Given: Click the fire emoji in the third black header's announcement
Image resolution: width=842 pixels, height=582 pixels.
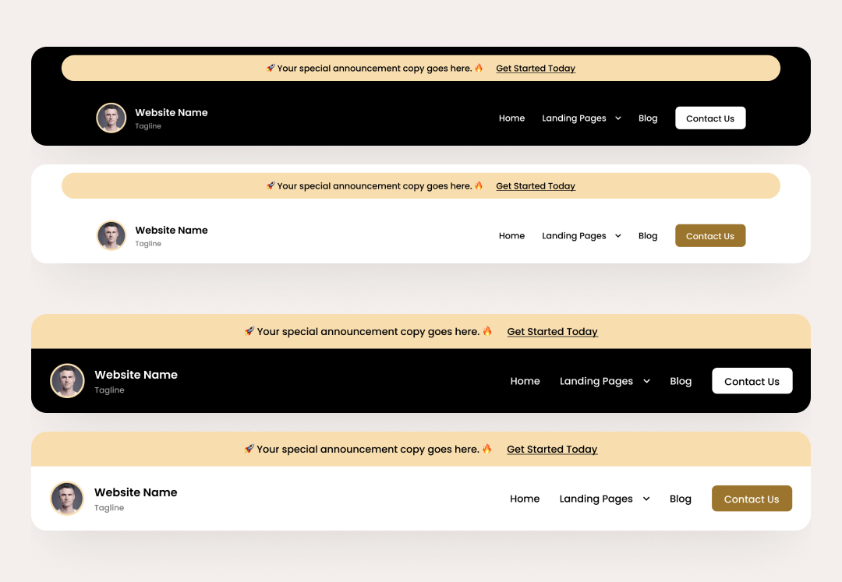Looking at the screenshot, I should [487, 331].
